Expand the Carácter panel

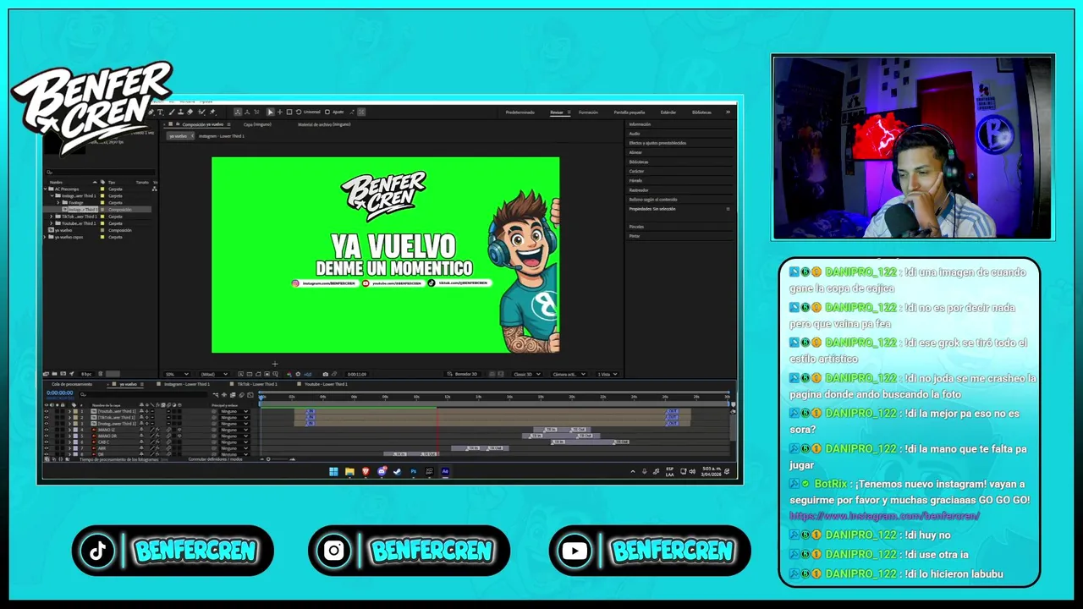[636, 171]
